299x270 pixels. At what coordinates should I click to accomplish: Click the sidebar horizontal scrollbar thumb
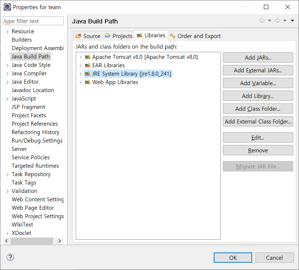point(31,241)
